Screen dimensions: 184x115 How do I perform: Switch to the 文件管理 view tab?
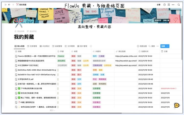click(x=70, y=46)
